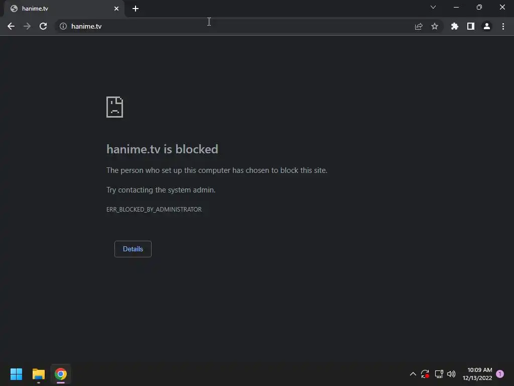Reload the hanime.tv page
The height and width of the screenshot is (386, 514).
[43, 26]
